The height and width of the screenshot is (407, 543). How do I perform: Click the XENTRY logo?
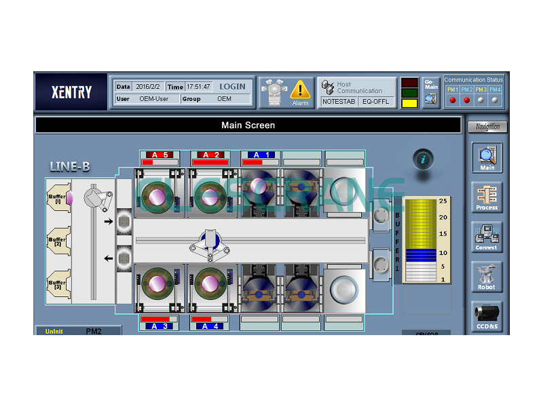coord(71,92)
